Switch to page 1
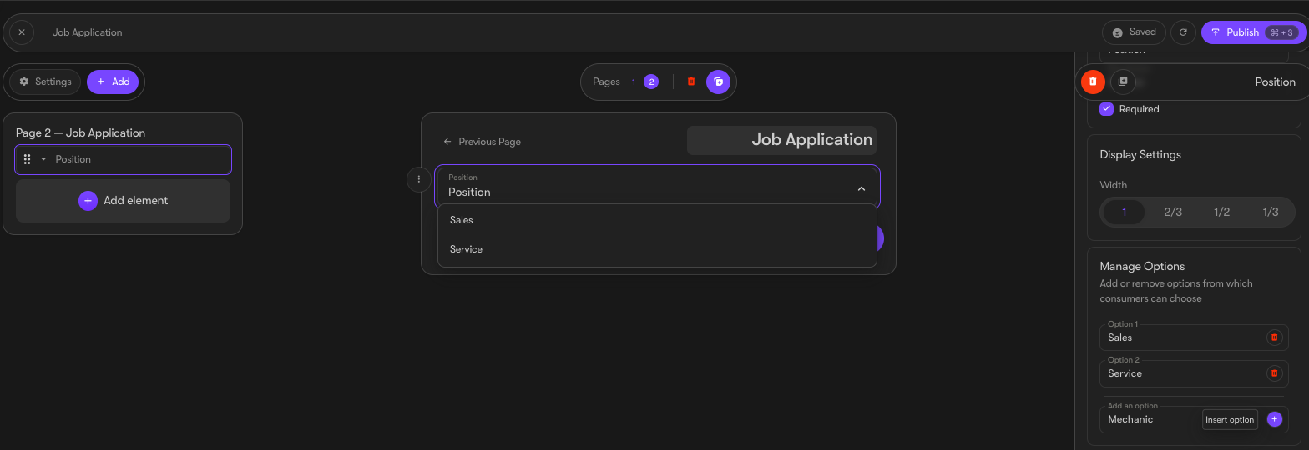Image resolution: width=1309 pixels, height=450 pixels. pyautogui.click(x=633, y=82)
